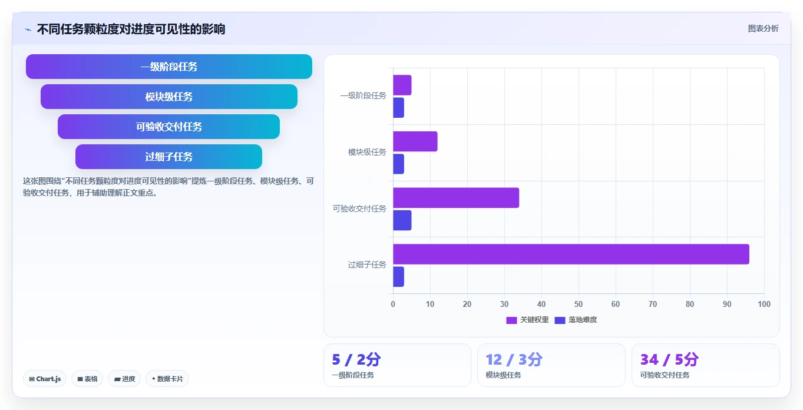Screen dimensions: 803x410
Task: Click the chart's 可验收交付任务 y-axis label
Action: click(359, 209)
